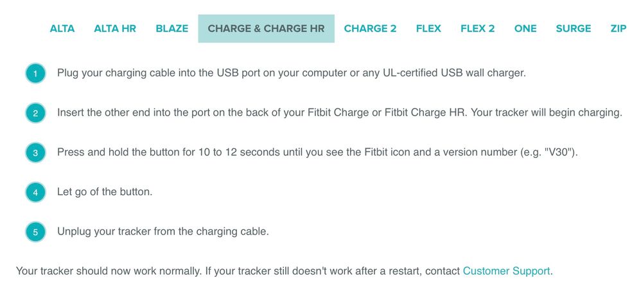Select the BLAZE tab

(172, 29)
